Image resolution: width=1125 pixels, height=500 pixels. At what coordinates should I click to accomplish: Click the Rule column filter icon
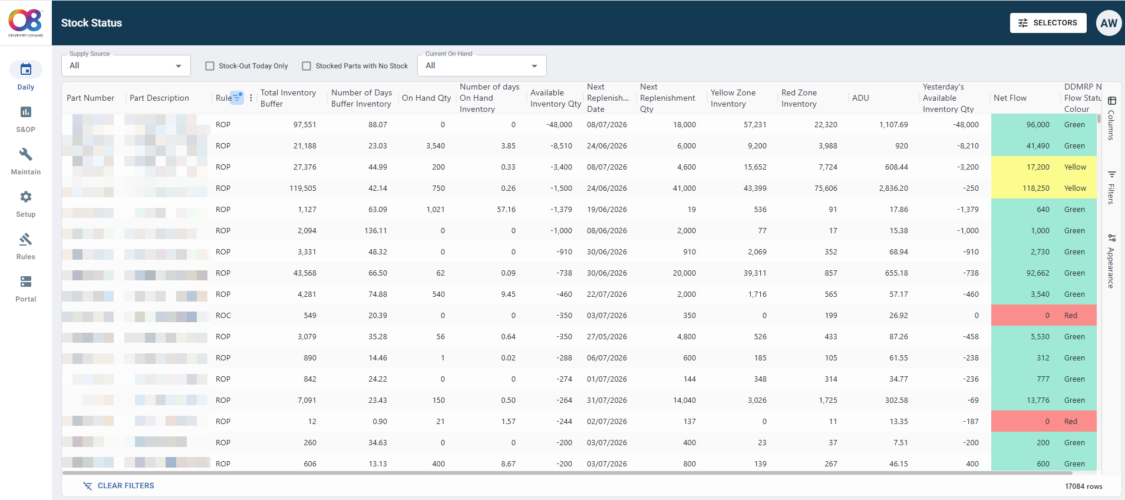pyautogui.click(x=237, y=98)
